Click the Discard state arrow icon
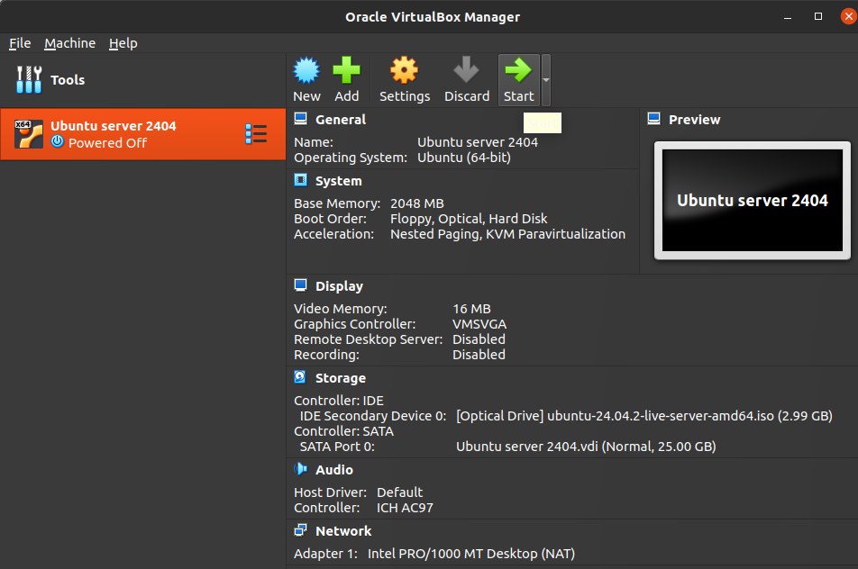 (x=466, y=71)
